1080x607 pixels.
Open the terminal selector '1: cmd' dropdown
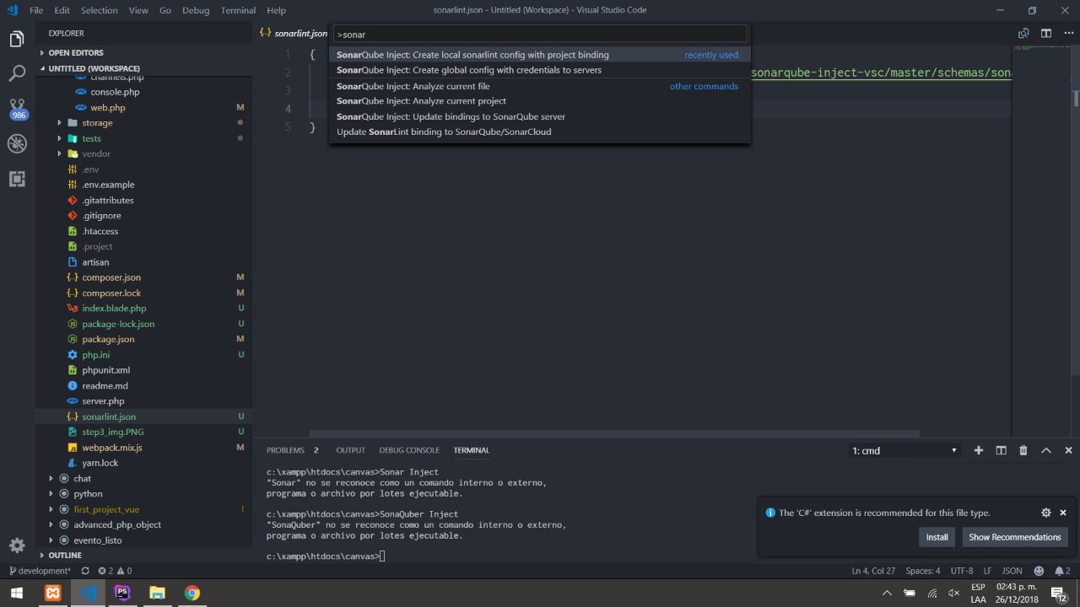pyautogui.click(x=904, y=450)
